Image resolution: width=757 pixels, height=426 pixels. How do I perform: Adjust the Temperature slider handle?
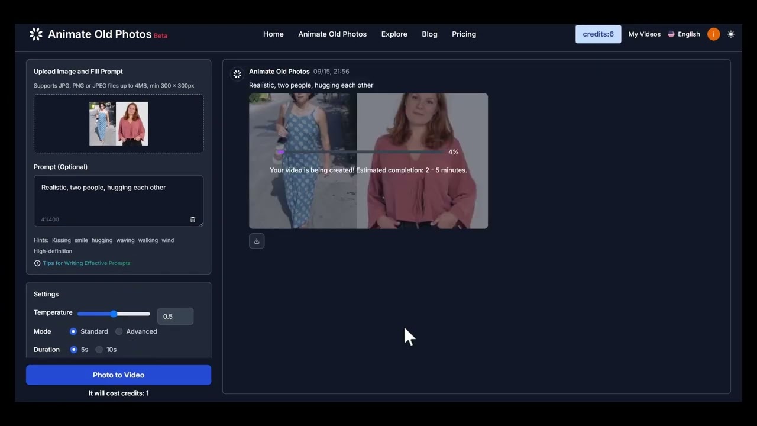pos(114,314)
